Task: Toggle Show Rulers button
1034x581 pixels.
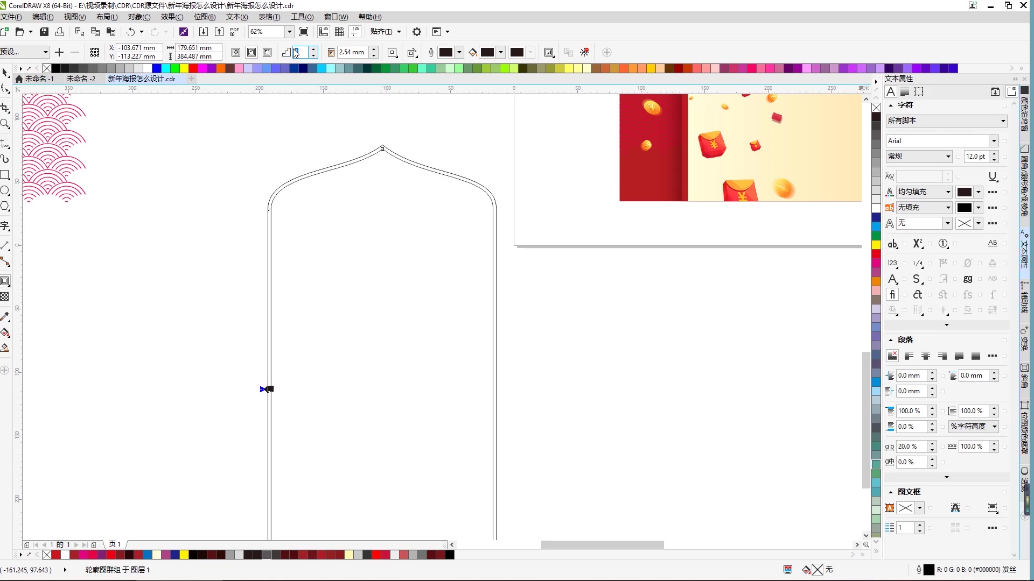Action: [x=324, y=32]
